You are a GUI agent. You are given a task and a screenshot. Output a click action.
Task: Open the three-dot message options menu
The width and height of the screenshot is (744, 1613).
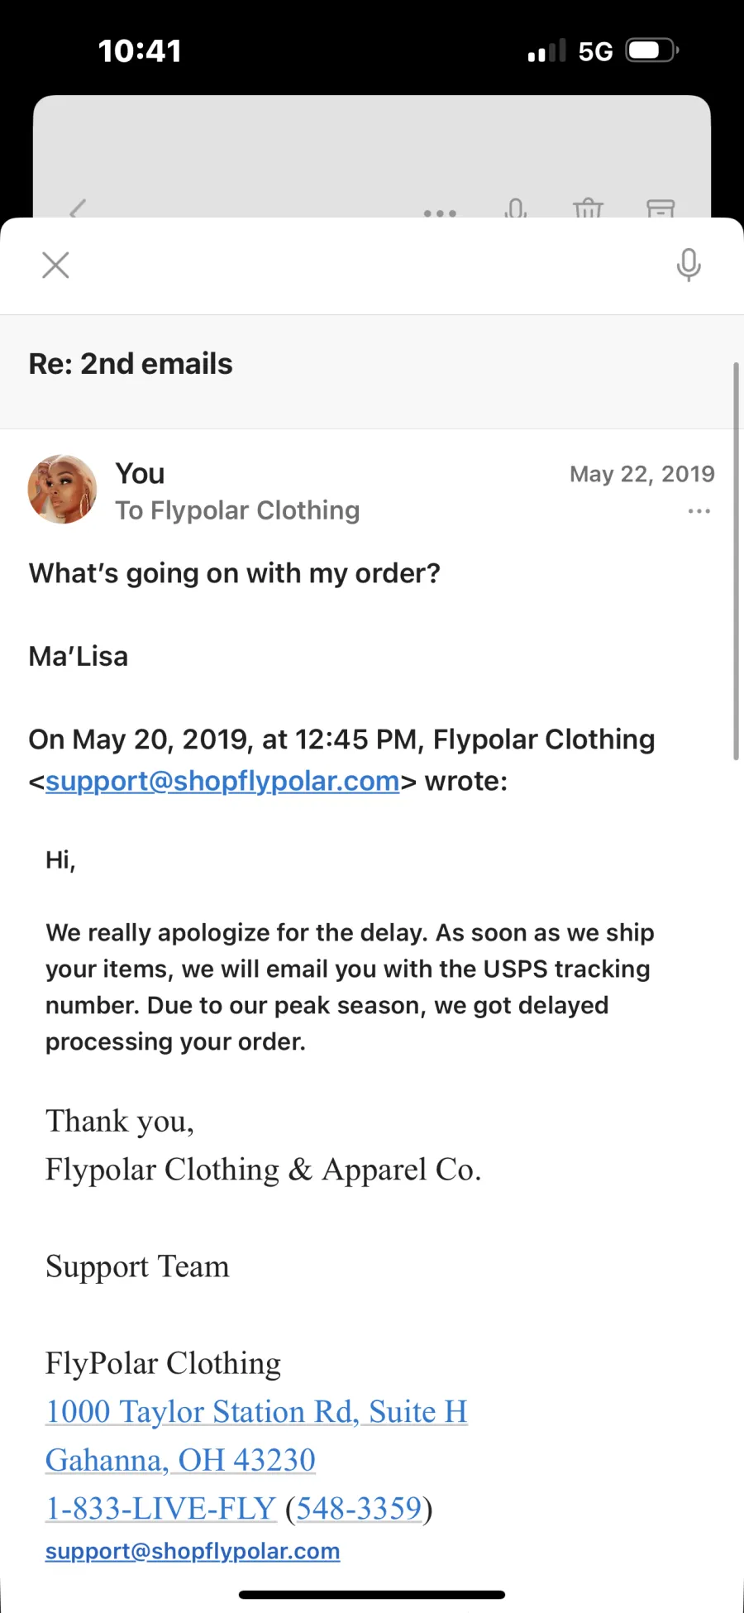coord(699,511)
